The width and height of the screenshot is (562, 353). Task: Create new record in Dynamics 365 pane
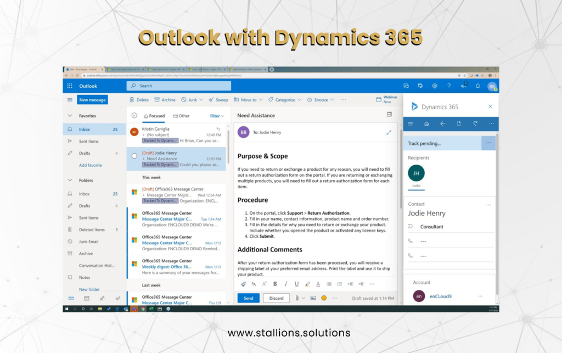[459, 124]
